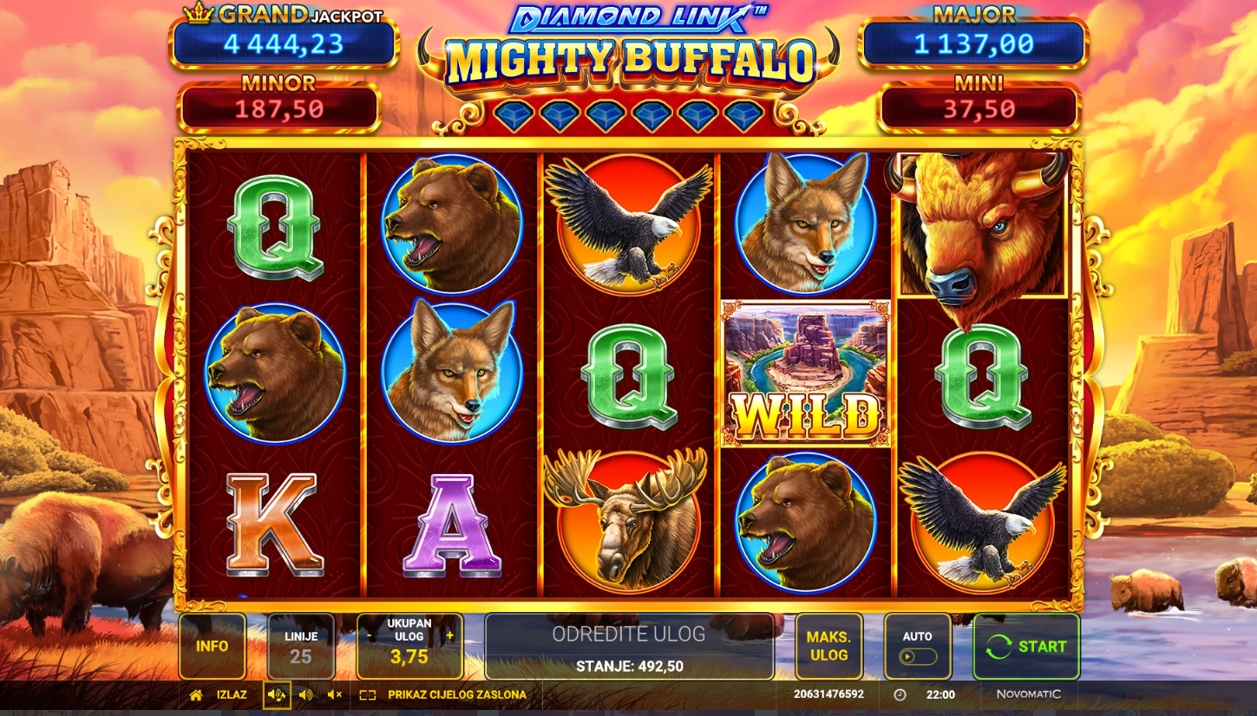The height and width of the screenshot is (716, 1257).
Task: Click PRIKAZ CIJELOG ZASLONA text
Action: (457, 695)
